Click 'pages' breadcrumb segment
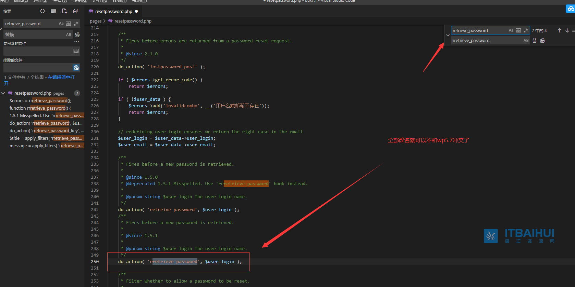Screen dimensions: 575x287 pyautogui.click(x=96, y=21)
